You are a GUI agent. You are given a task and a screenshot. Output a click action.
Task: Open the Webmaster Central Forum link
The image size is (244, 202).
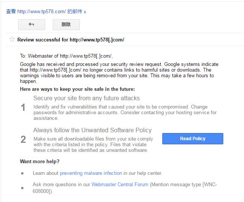(x=120, y=185)
